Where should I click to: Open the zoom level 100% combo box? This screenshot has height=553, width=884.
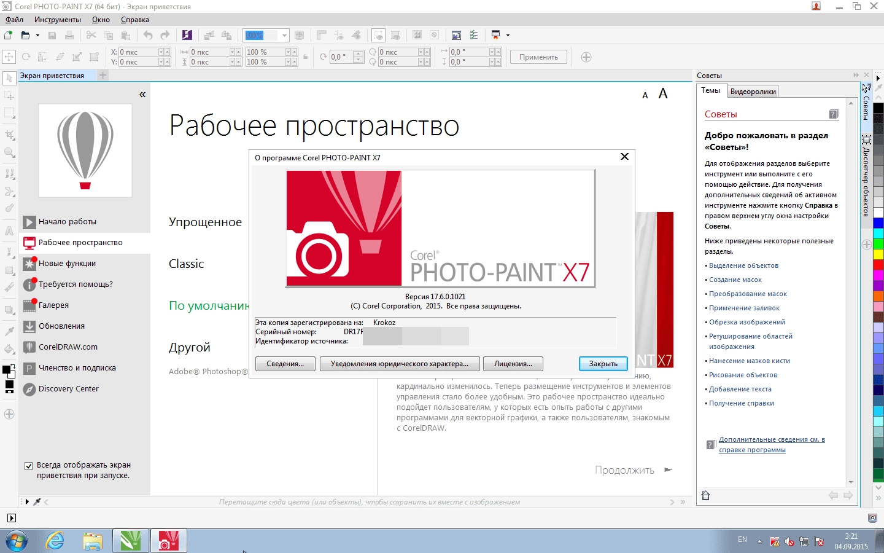(265, 36)
